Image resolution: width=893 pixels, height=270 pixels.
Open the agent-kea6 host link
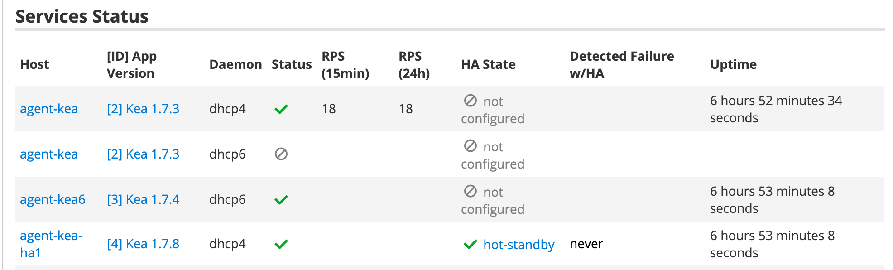[x=53, y=199]
